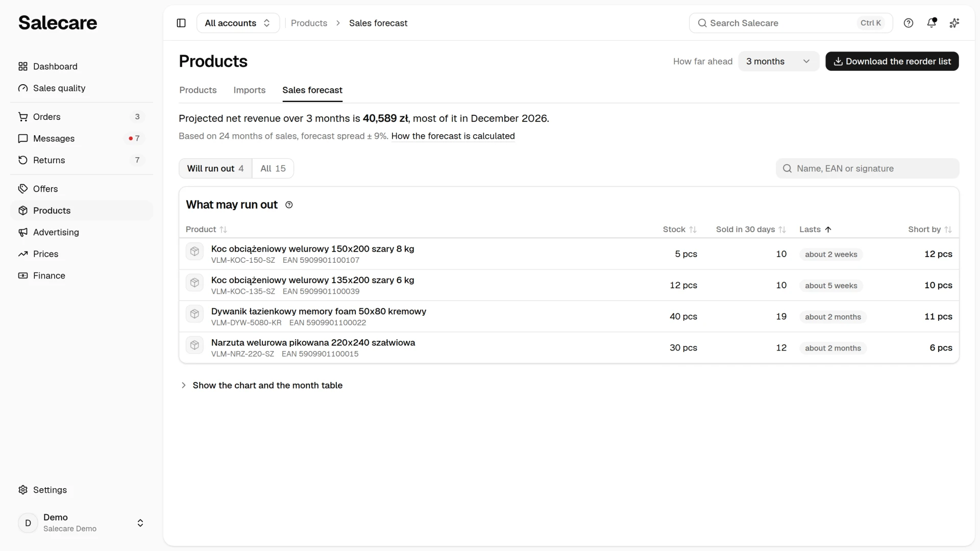Open Returns in sidebar
Image resolution: width=980 pixels, height=551 pixels.
(x=82, y=160)
